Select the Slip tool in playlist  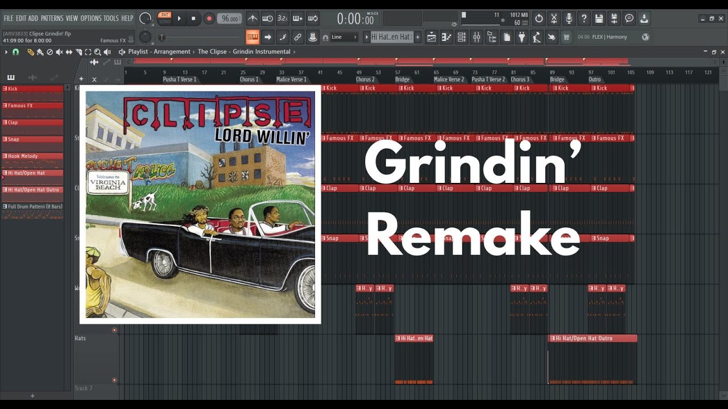(x=69, y=52)
